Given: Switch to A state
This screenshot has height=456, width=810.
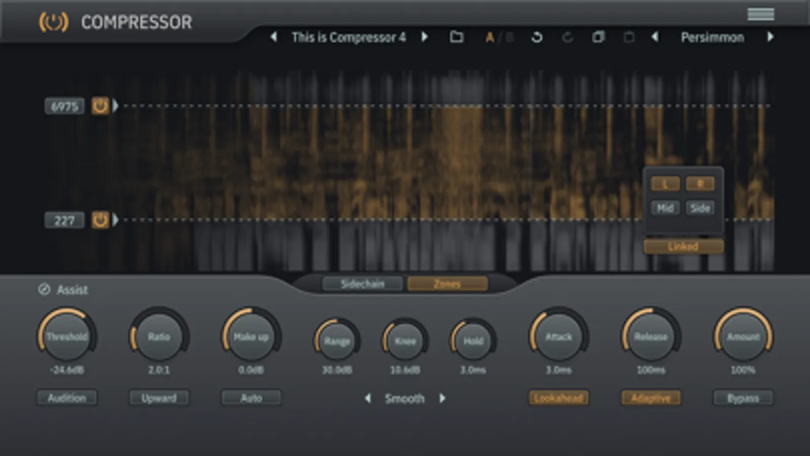Looking at the screenshot, I should coord(489,37).
